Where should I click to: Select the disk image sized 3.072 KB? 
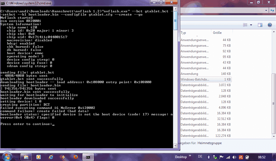coord(206,85)
